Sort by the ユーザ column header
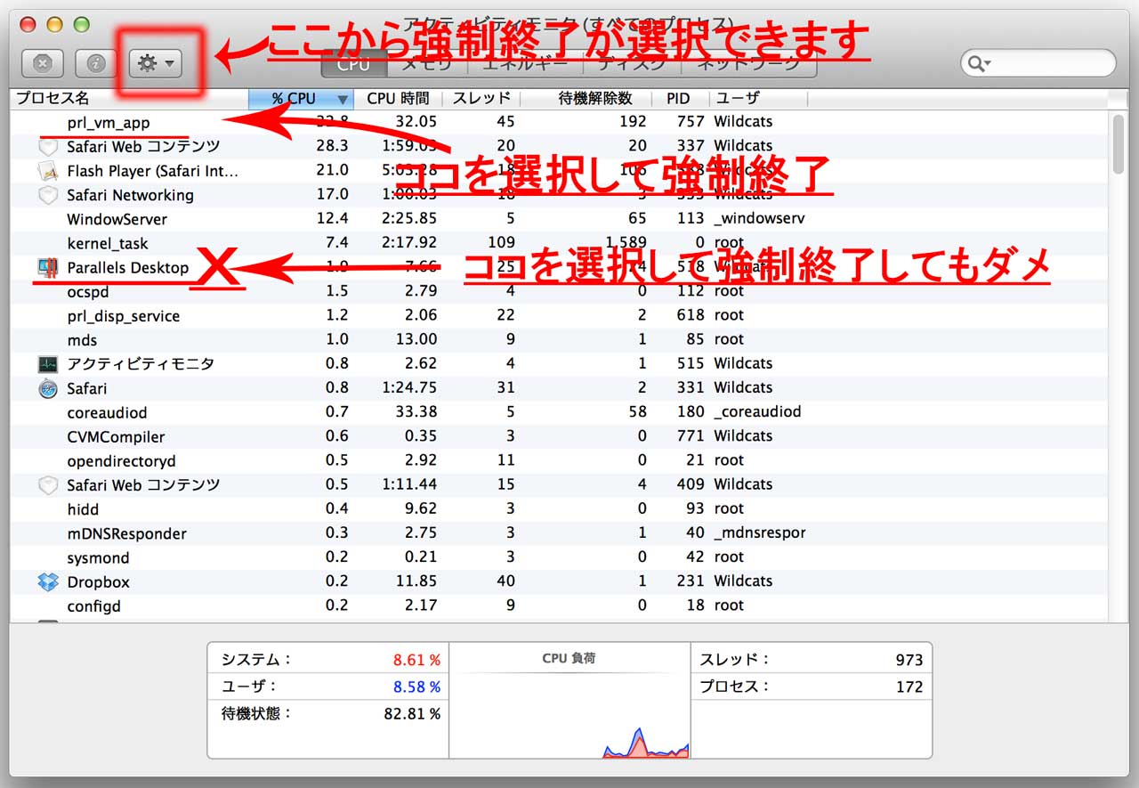The height and width of the screenshot is (788, 1139). [x=758, y=98]
